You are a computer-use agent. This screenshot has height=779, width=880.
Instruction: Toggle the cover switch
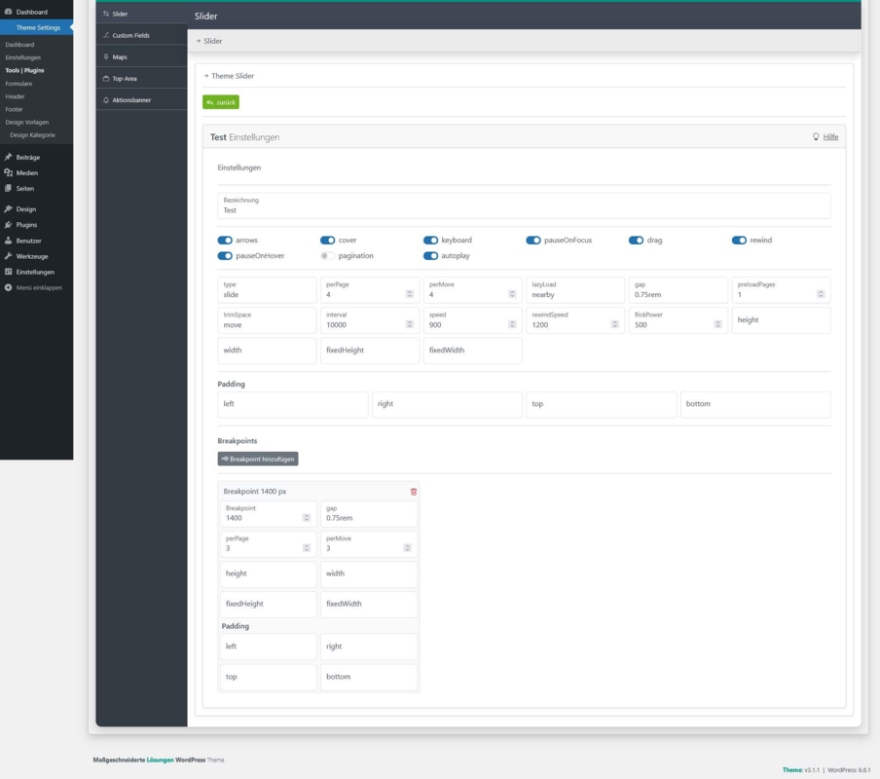[x=328, y=241]
